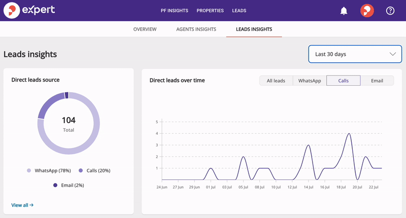Viewport: 406px width, 218px height.
Task: Show All leads in chart
Action: tap(276, 81)
